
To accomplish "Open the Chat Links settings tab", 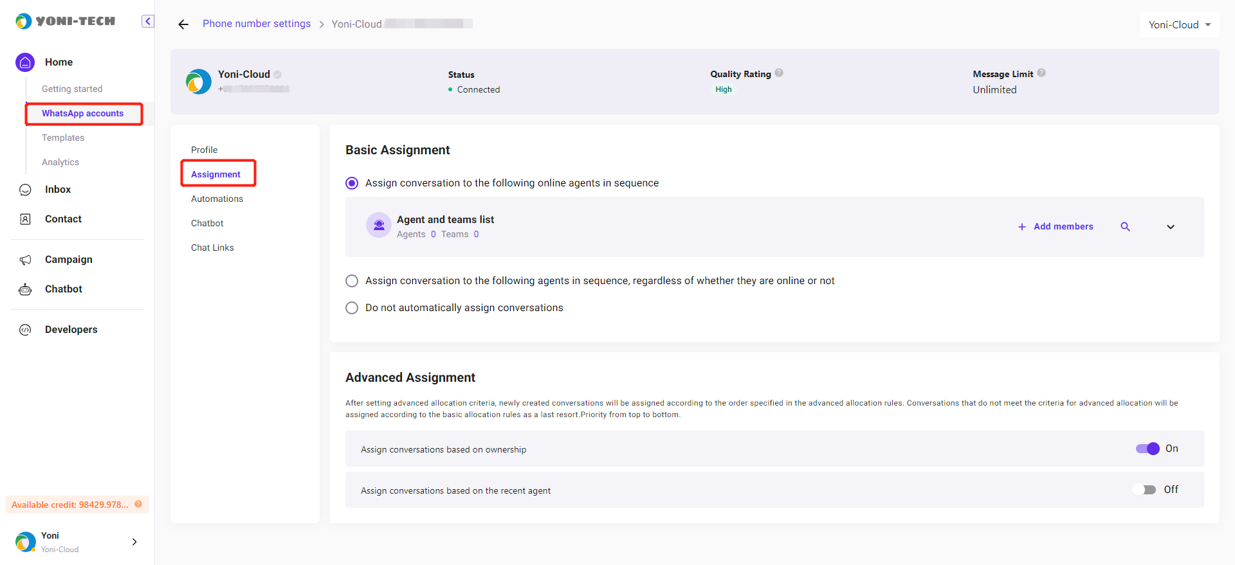I will [212, 247].
